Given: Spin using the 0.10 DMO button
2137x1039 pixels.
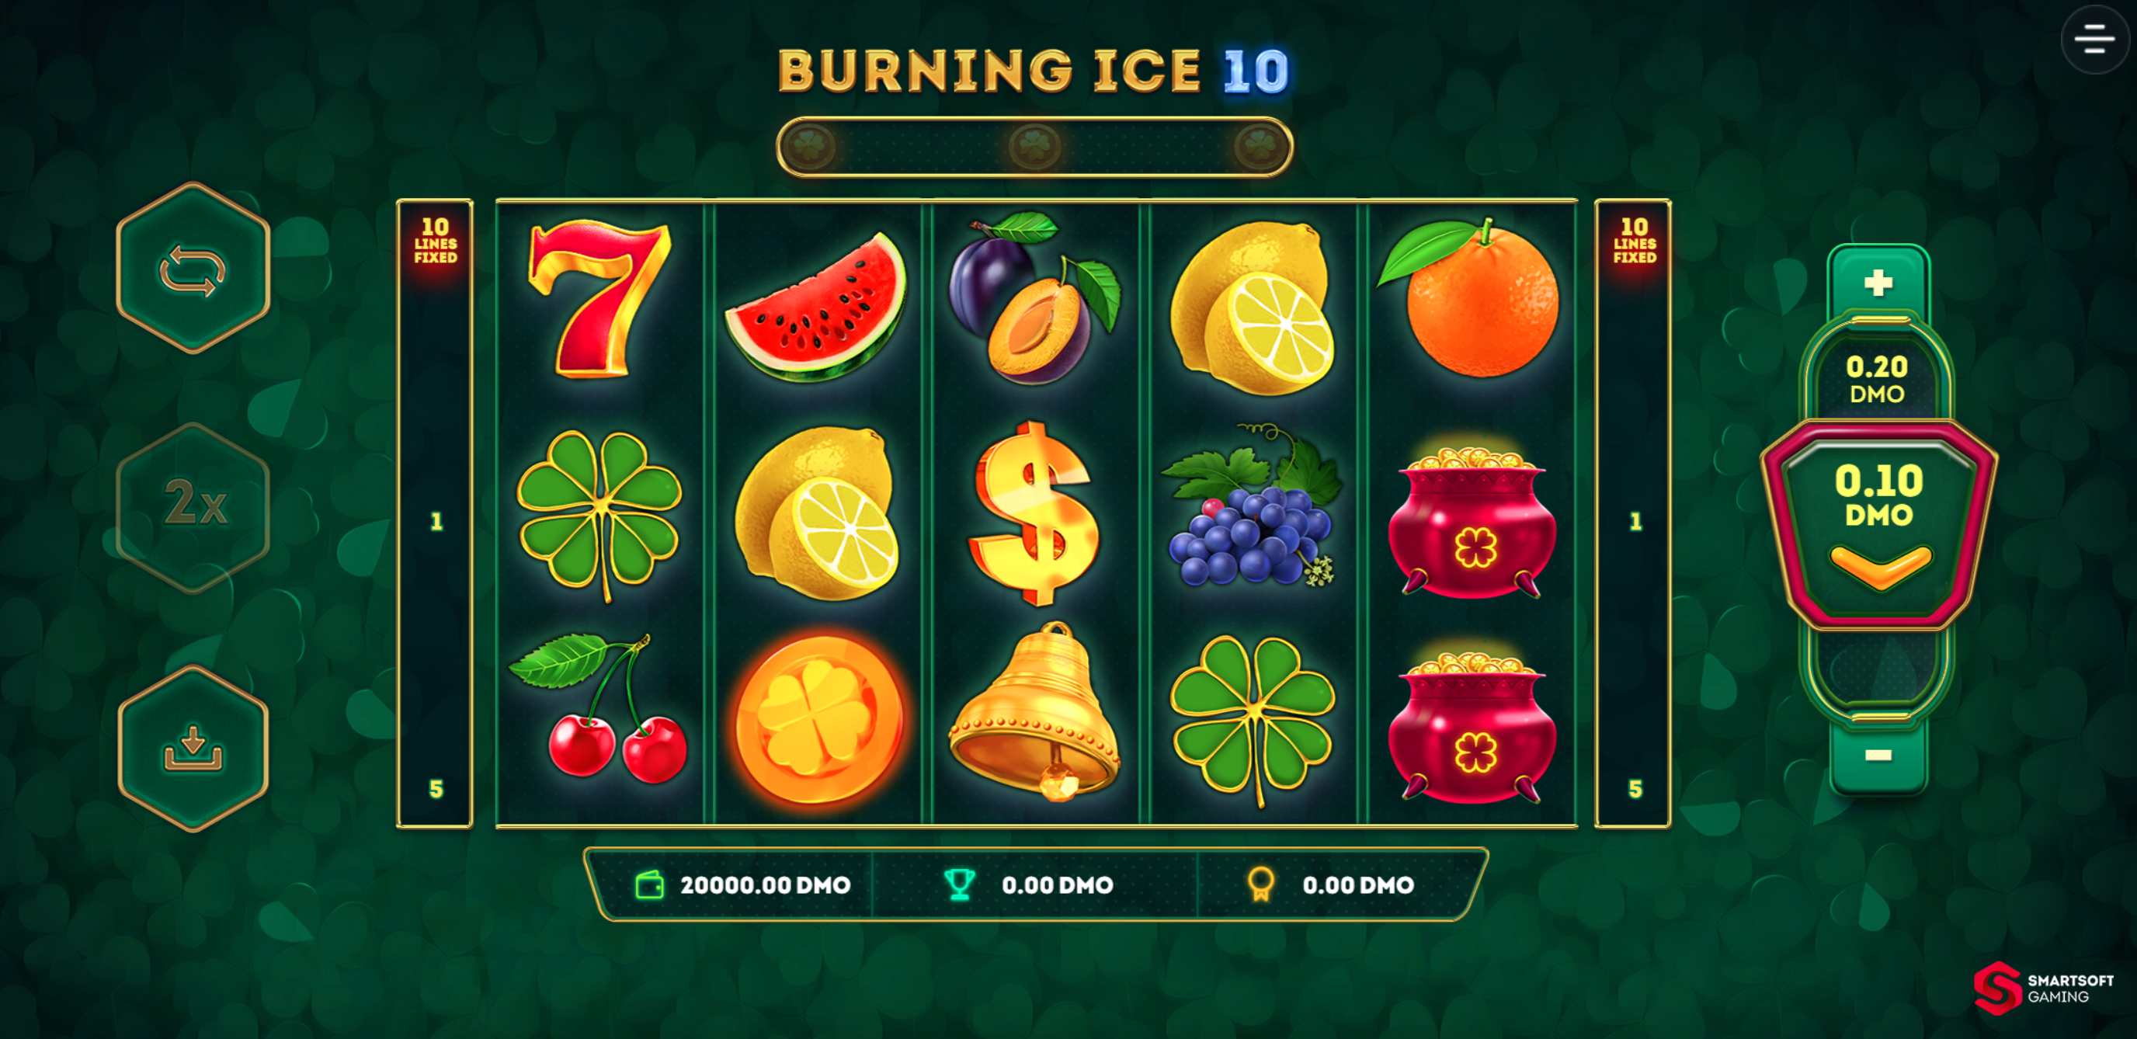Looking at the screenshot, I should point(1879,525).
